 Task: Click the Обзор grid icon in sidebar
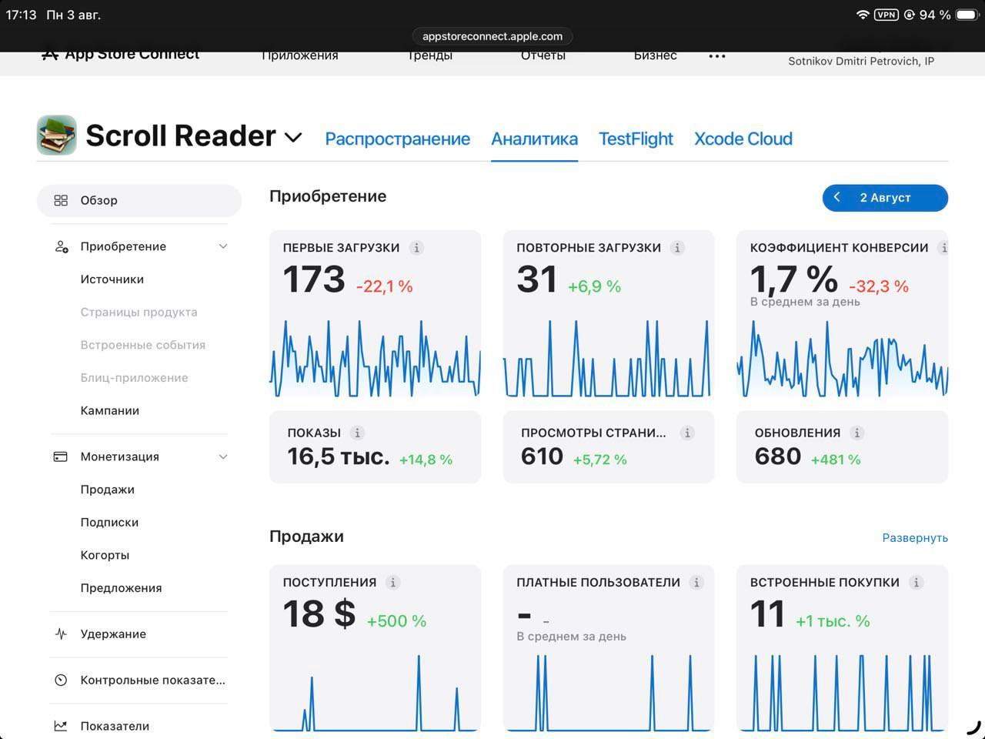pyautogui.click(x=61, y=200)
